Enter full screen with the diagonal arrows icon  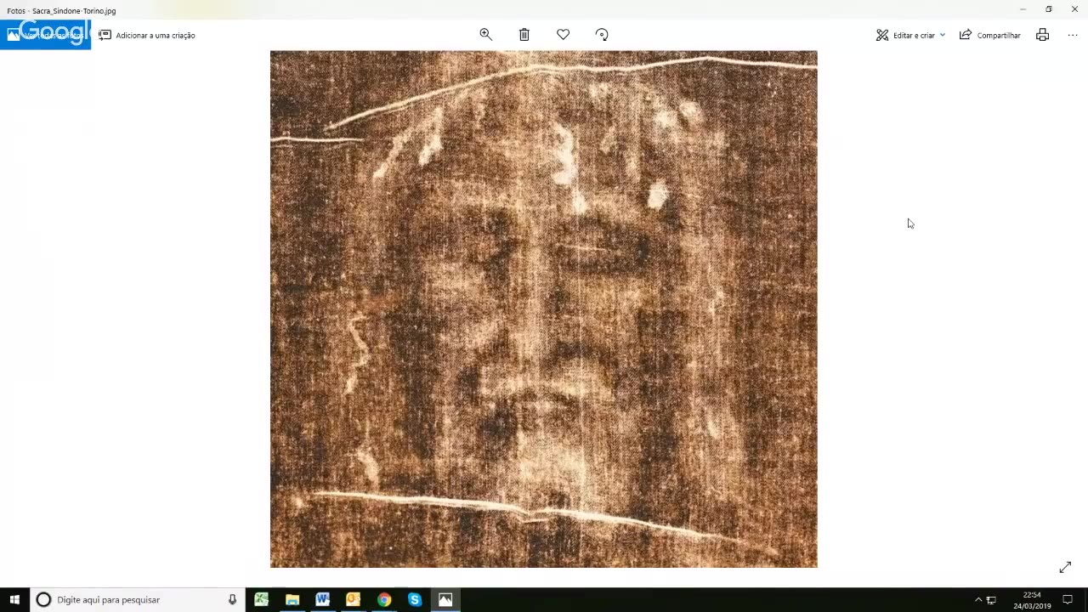[x=1065, y=567]
